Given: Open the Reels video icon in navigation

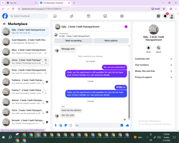Looking at the screenshot, I should pyautogui.click(x=88, y=16).
